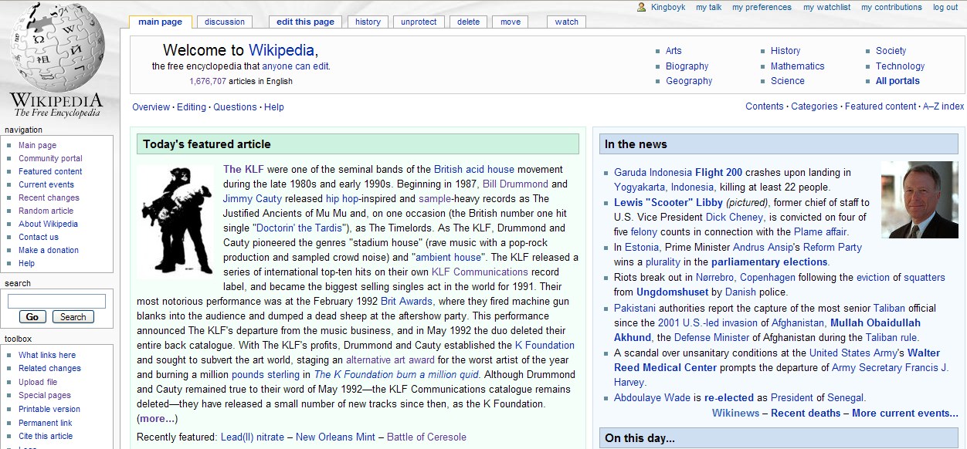Open the Scooter Libby news photo
The width and height of the screenshot is (967, 449).
click(x=919, y=199)
